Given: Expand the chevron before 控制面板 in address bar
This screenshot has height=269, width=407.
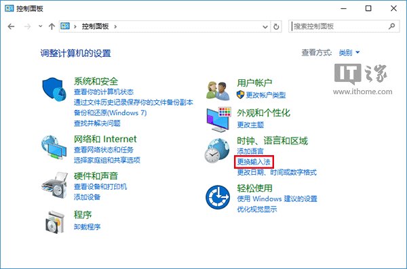Looking at the screenshot, I should (75, 26).
